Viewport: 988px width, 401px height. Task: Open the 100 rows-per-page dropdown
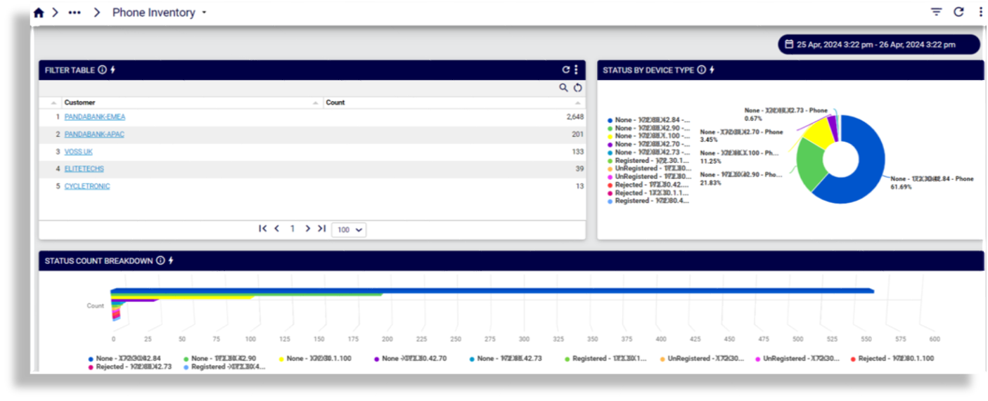(x=349, y=230)
